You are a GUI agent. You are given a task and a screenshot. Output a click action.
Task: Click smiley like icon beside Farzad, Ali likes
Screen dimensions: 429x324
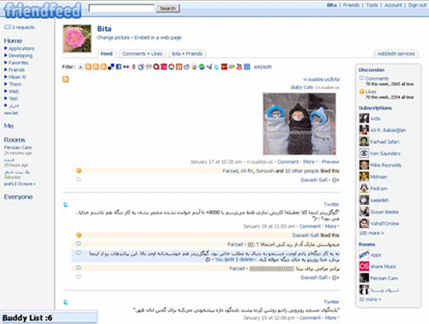79,171
